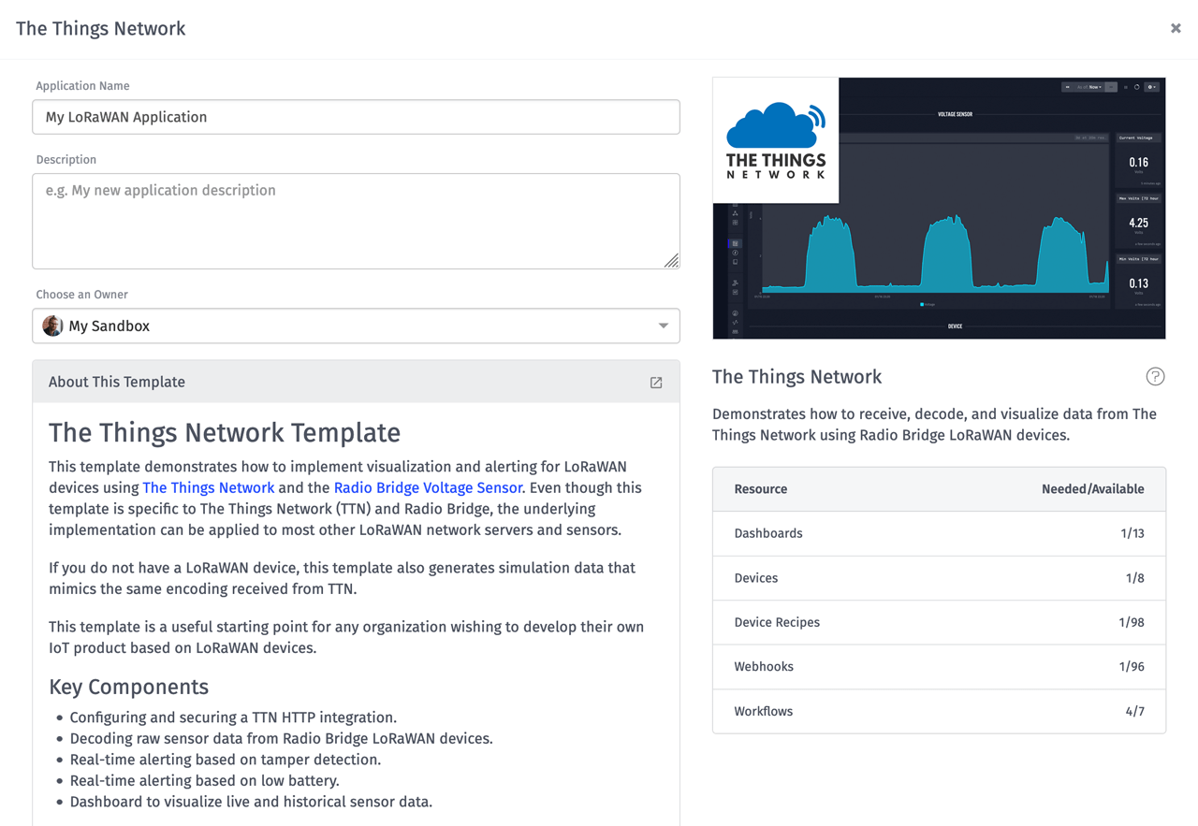Click the low battery alerting bullet
Viewport: 1198px width, 826px height.
click(204, 780)
